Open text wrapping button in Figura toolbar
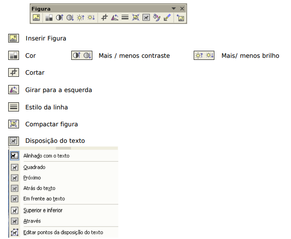Viewport: 291px width, 239px height. (146, 18)
